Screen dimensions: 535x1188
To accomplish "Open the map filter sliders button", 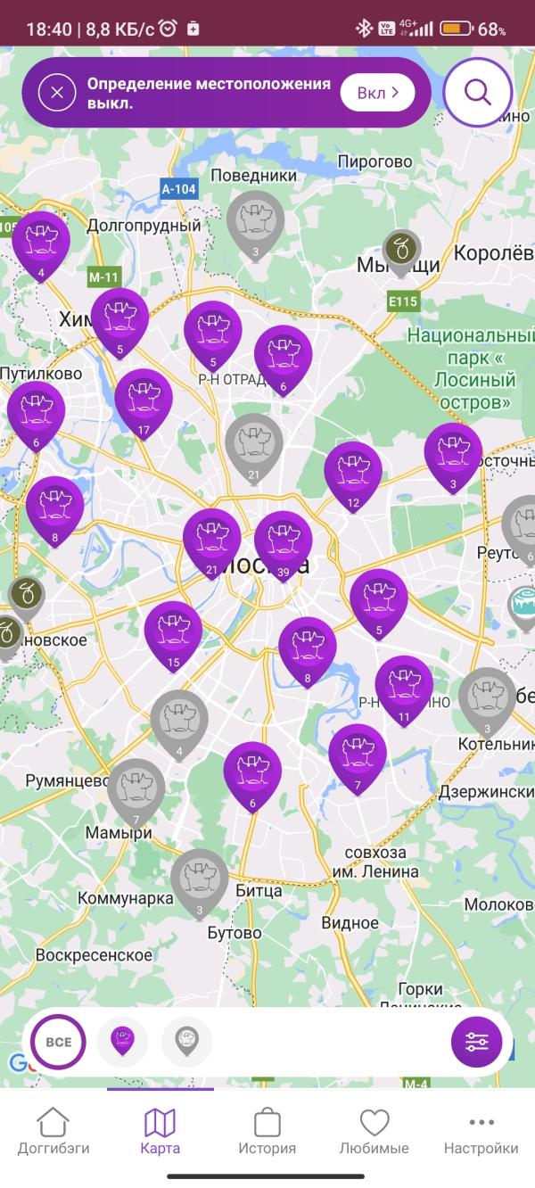I will 477,1042.
